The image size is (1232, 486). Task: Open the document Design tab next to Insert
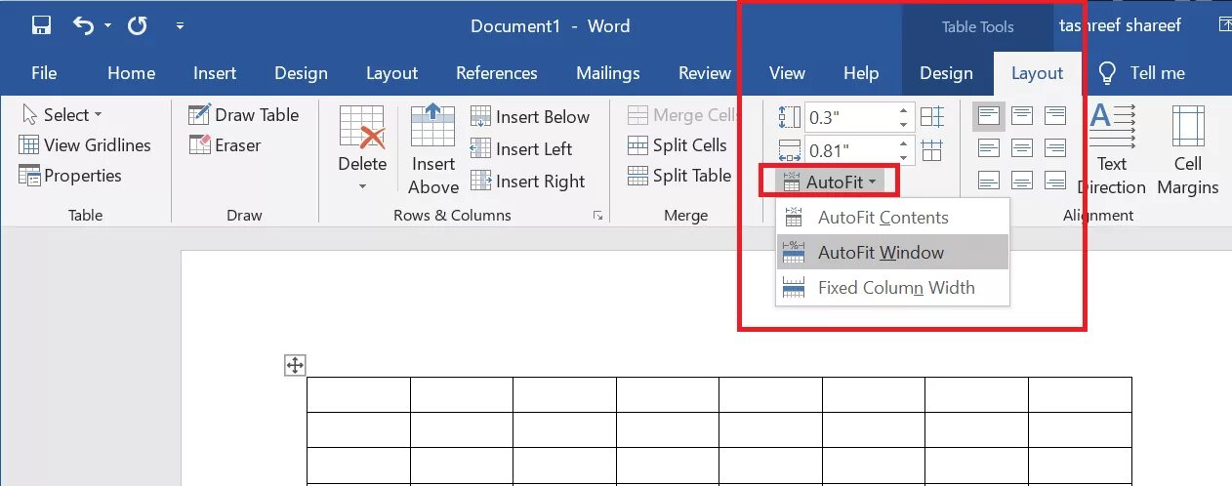click(301, 73)
